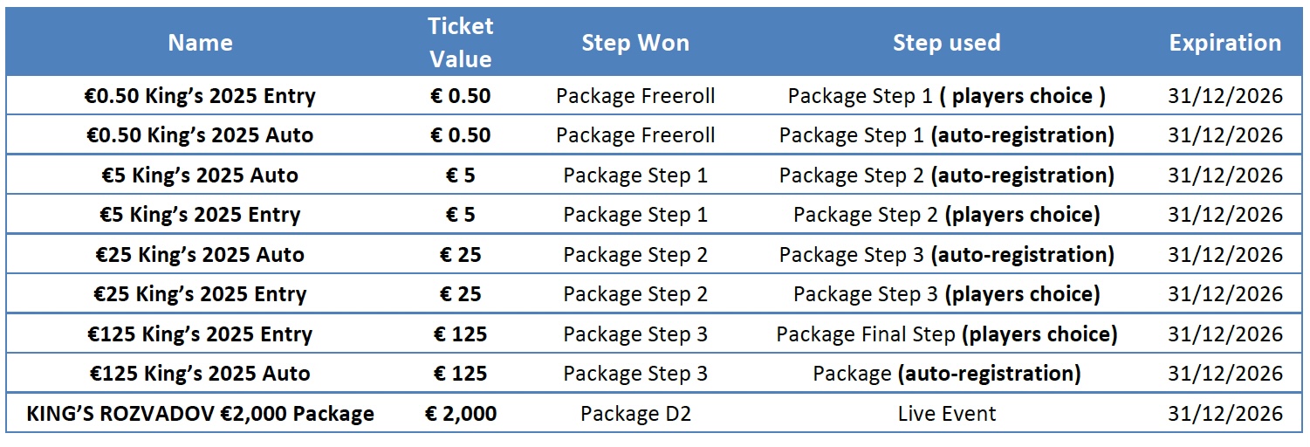Image resolution: width=1310 pixels, height=447 pixels.
Task: Click Package Step 1 ( players choice ) cell
Action: [946, 96]
